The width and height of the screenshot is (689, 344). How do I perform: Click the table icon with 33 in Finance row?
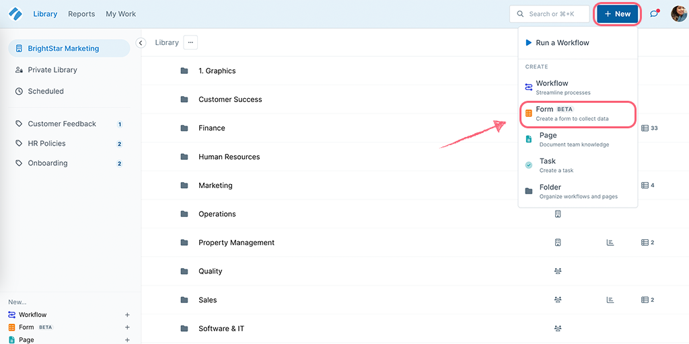pyautogui.click(x=649, y=128)
